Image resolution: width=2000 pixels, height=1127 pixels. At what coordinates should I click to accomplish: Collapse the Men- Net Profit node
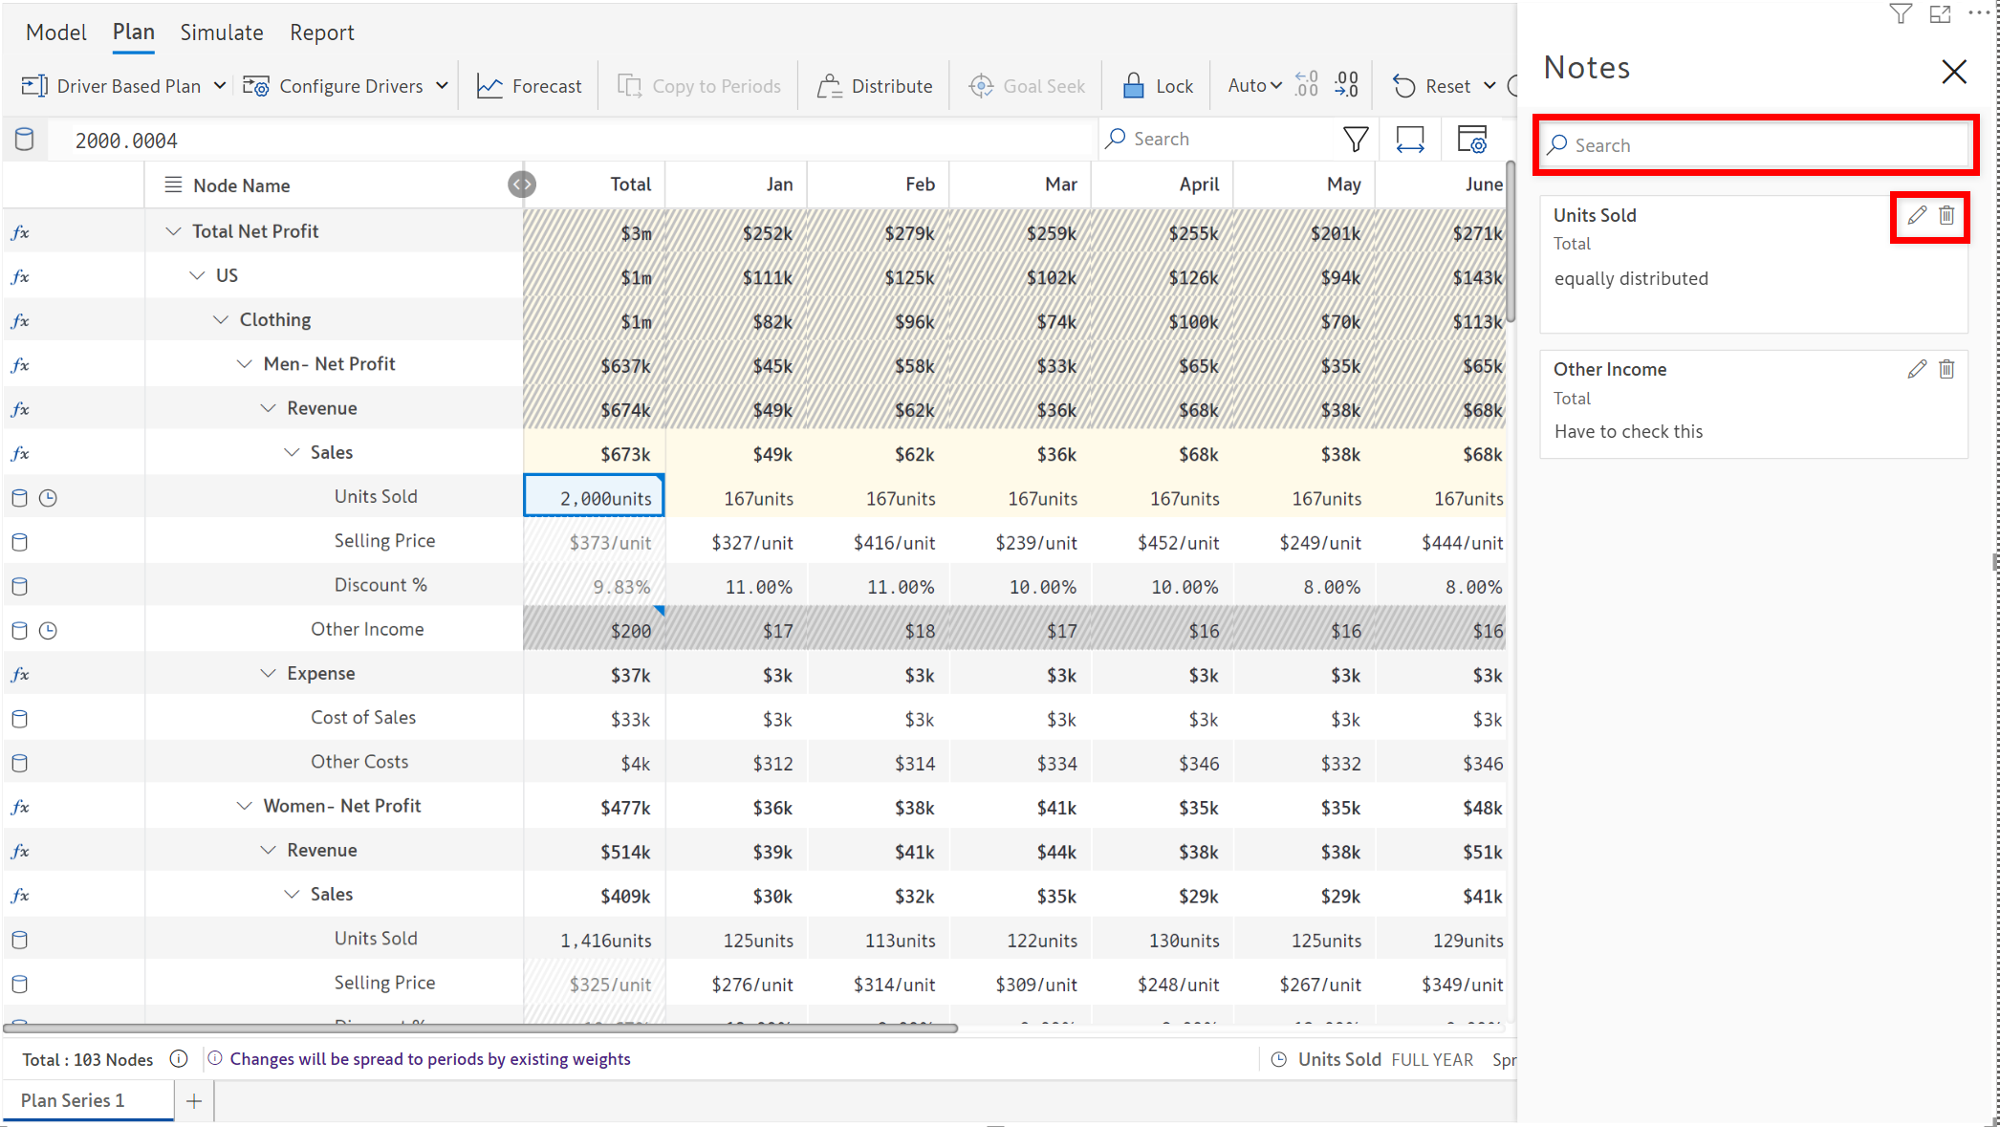245,364
